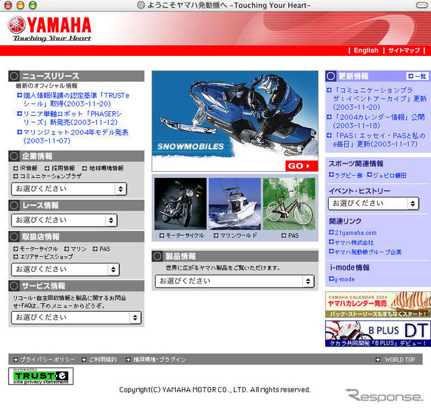
Task: Click arrow icon beside 2004カレンダー情報 update
Action: point(329,117)
